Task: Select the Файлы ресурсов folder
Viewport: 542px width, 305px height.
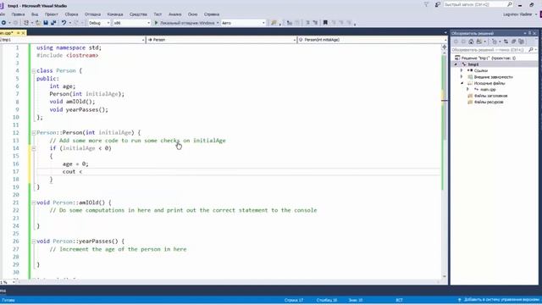Action: click(x=489, y=102)
